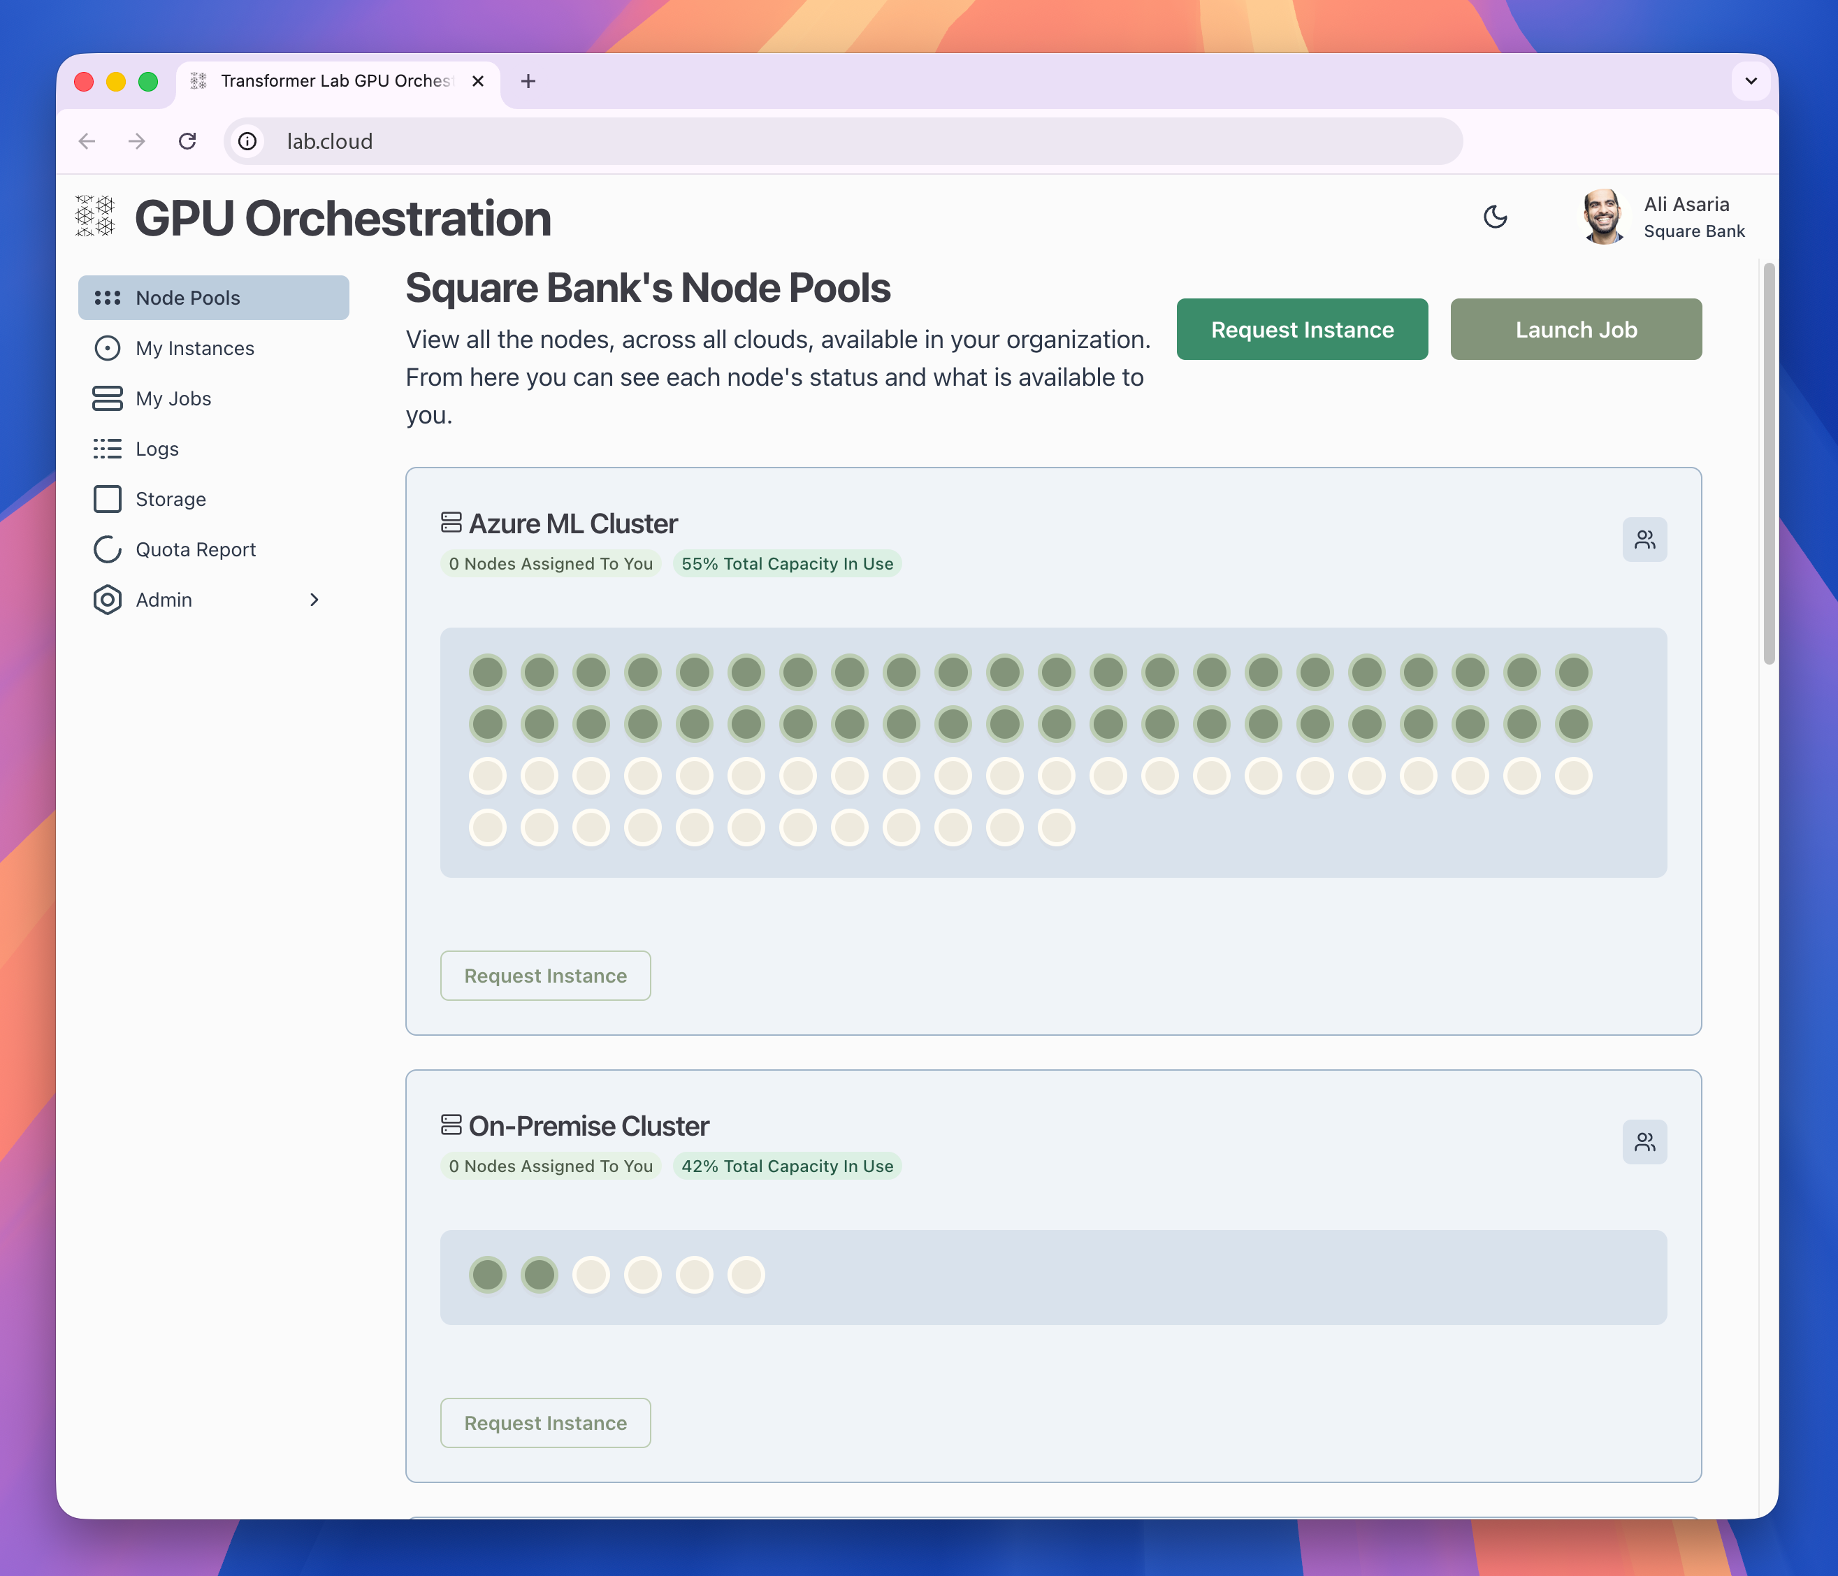Viewport: 1838px width, 1576px height.
Task: Toggle dark mode moon icon
Action: 1495,217
